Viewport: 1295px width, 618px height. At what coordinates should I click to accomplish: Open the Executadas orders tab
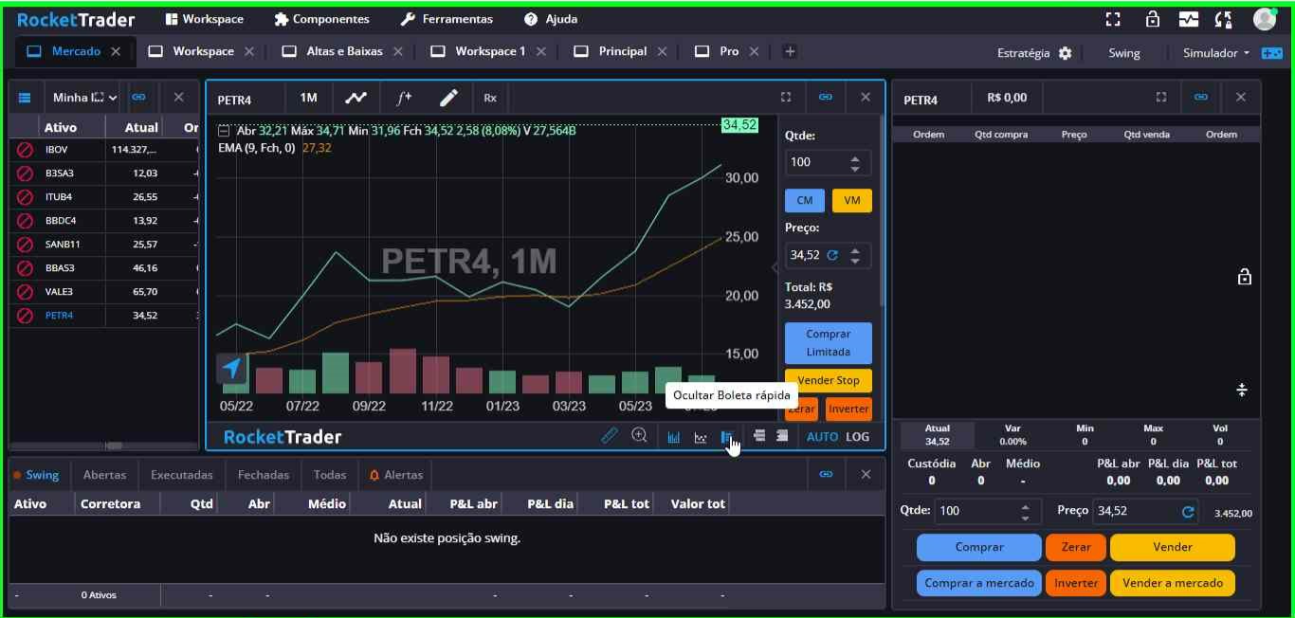[182, 475]
